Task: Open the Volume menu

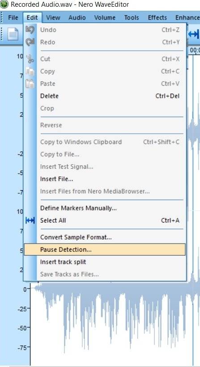Action: click(105, 17)
